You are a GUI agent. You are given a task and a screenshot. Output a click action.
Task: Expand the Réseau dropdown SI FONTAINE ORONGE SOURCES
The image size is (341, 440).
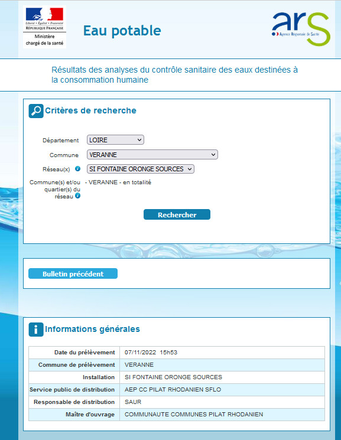[141, 169]
